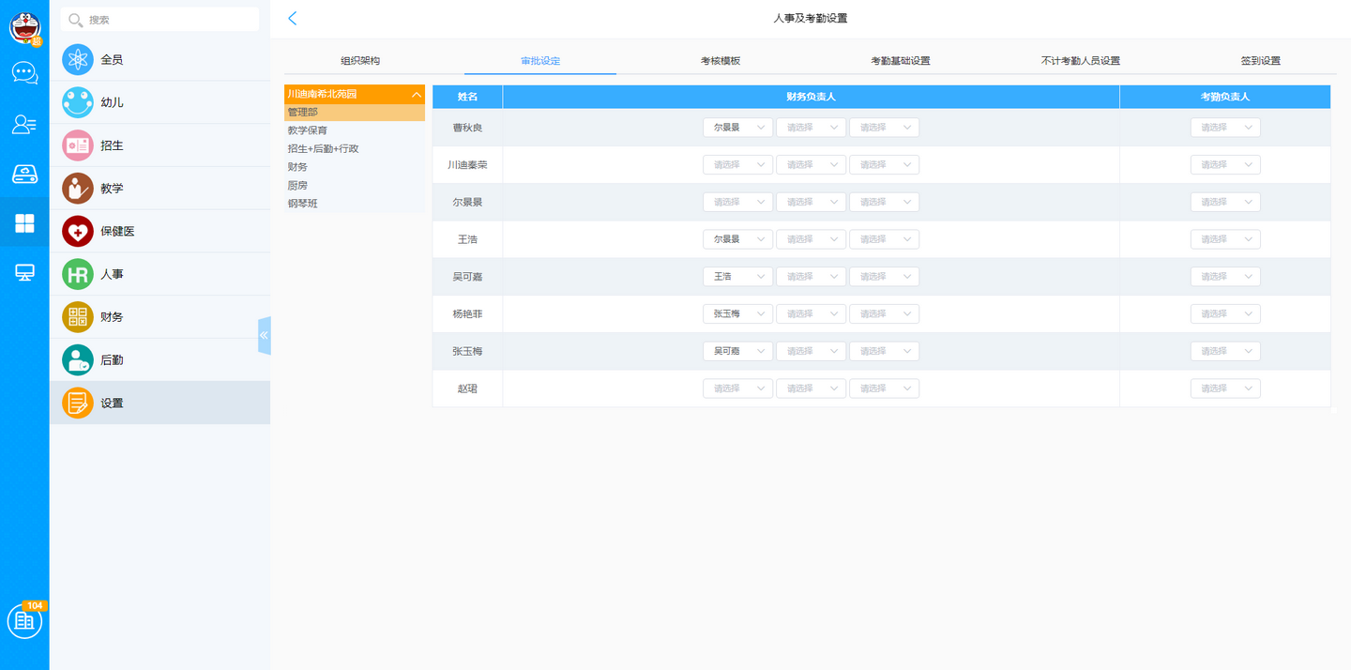Open 后勤 logistics category icon

78,359
